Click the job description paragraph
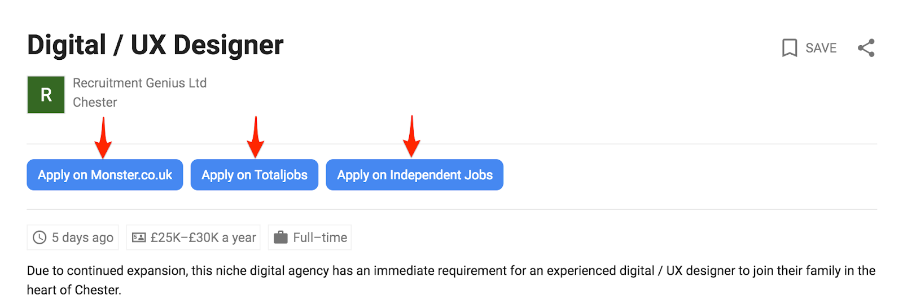This screenshot has width=903, height=299. (451, 280)
